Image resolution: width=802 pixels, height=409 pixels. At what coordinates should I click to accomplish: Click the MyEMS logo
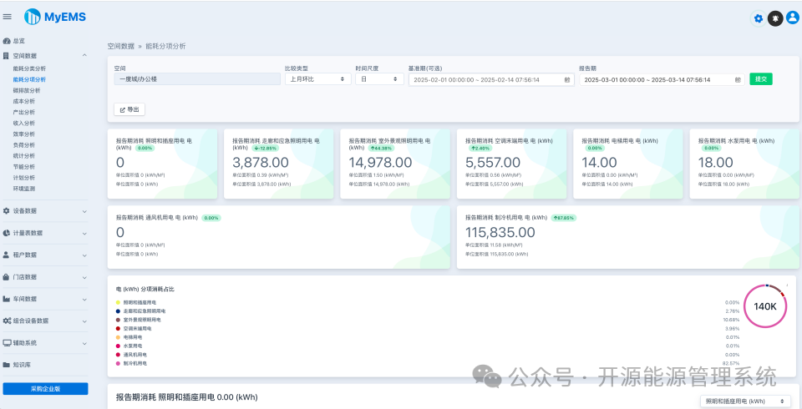tap(55, 17)
